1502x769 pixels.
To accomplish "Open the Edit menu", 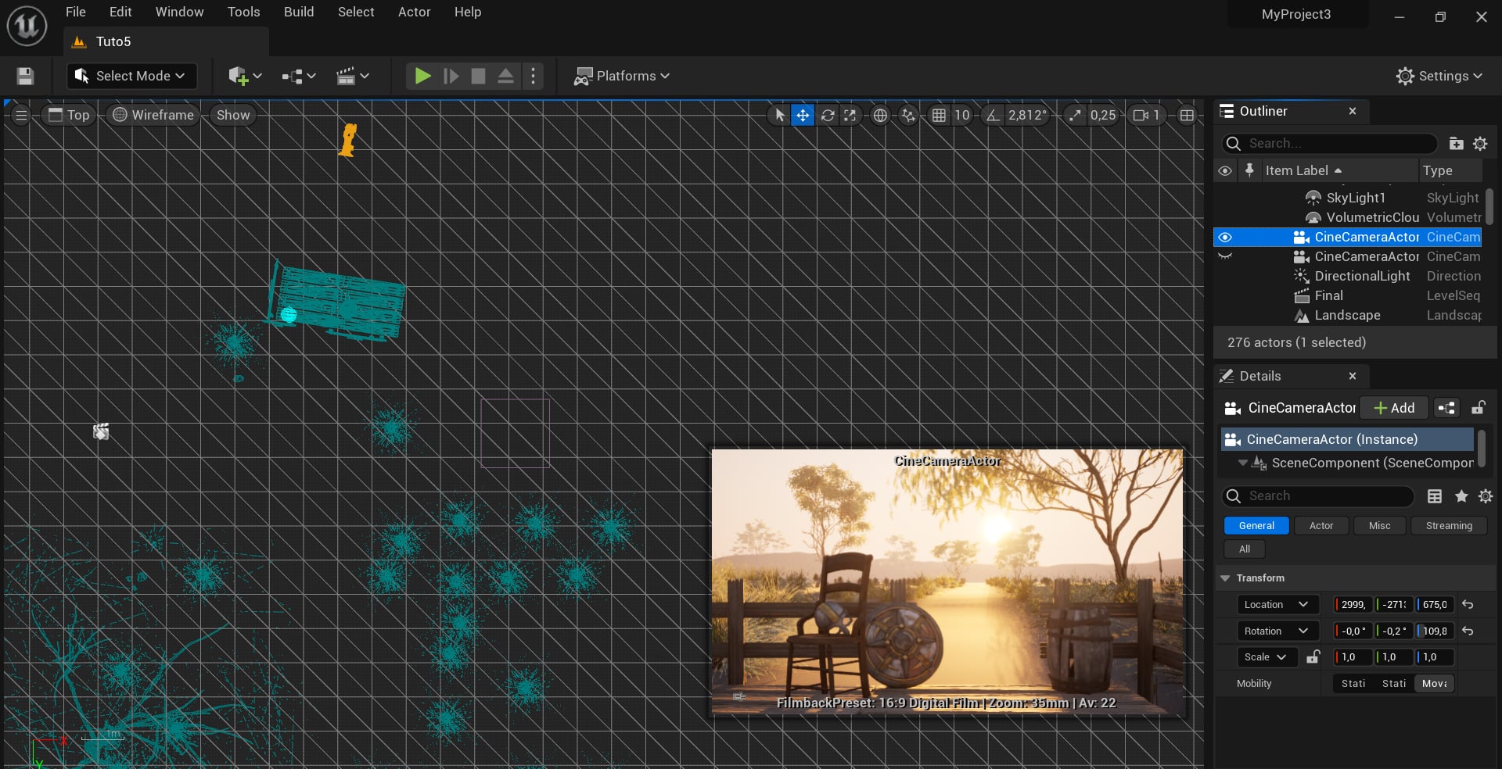I will tap(120, 12).
